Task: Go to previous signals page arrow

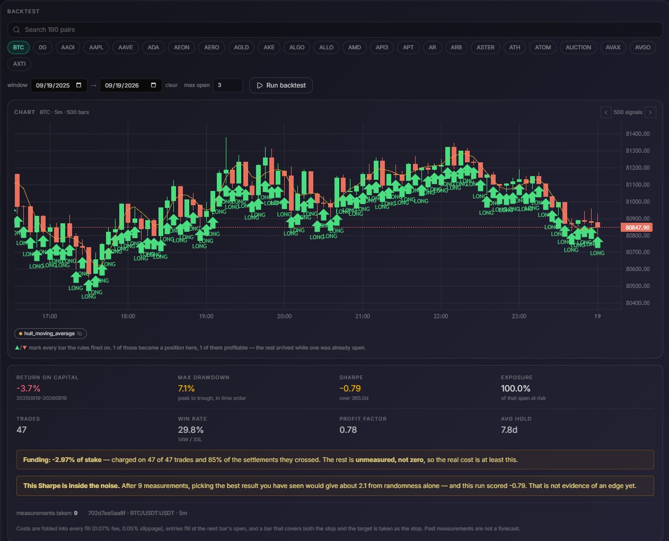Action: pos(606,112)
